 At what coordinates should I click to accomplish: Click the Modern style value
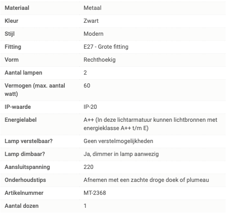tap(93, 34)
